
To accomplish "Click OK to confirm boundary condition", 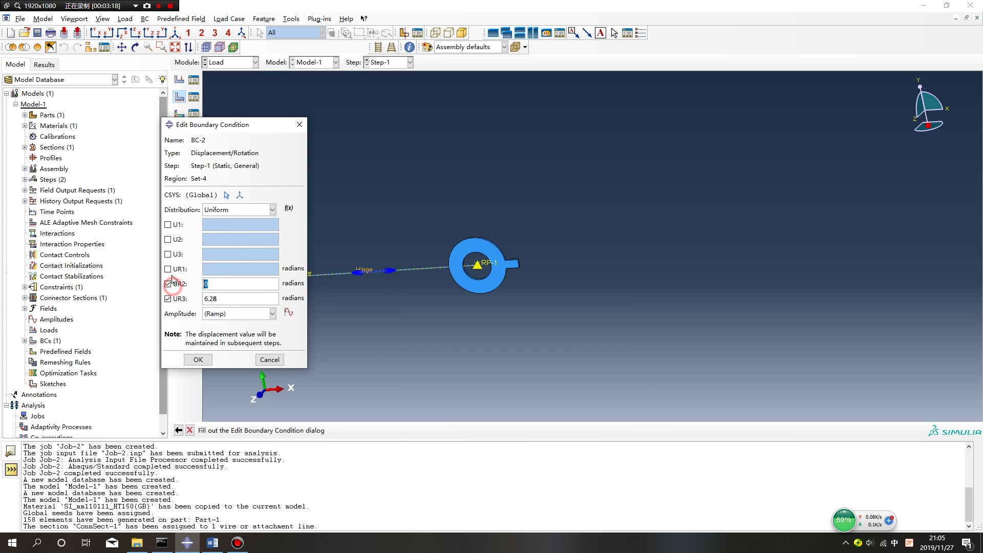I will click(x=198, y=359).
